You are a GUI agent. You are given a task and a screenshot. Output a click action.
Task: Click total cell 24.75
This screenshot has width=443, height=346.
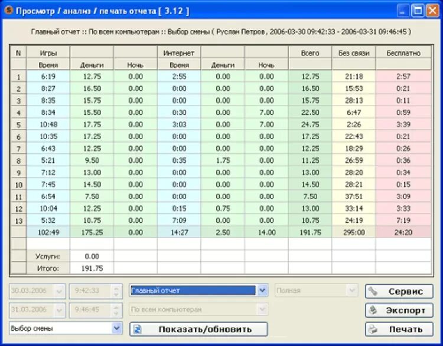pos(310,124)
